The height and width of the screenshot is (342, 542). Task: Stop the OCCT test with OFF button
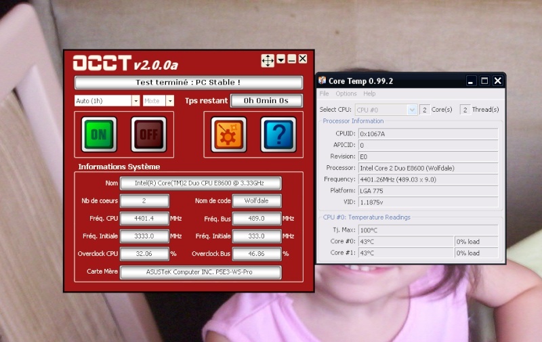pos(148,134)
